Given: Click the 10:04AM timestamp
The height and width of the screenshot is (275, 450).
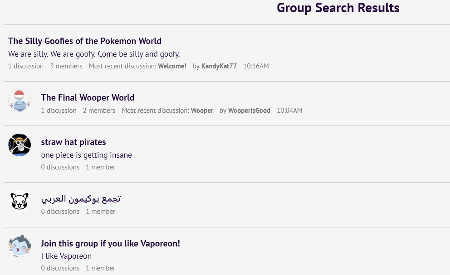Looking at the screenshot, I should pos(289,111).
